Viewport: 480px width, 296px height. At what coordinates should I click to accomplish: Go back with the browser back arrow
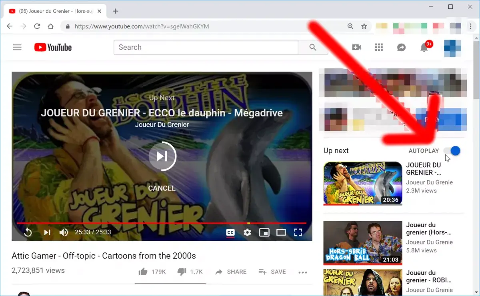[10, 26]
